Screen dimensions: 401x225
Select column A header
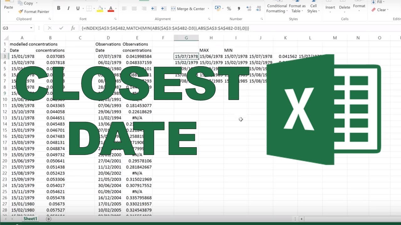(x=22, y=38)
